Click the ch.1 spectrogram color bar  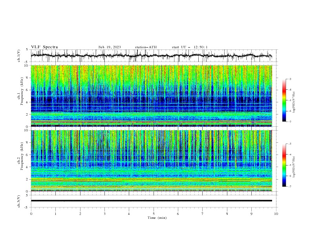[x=284, y=100]
